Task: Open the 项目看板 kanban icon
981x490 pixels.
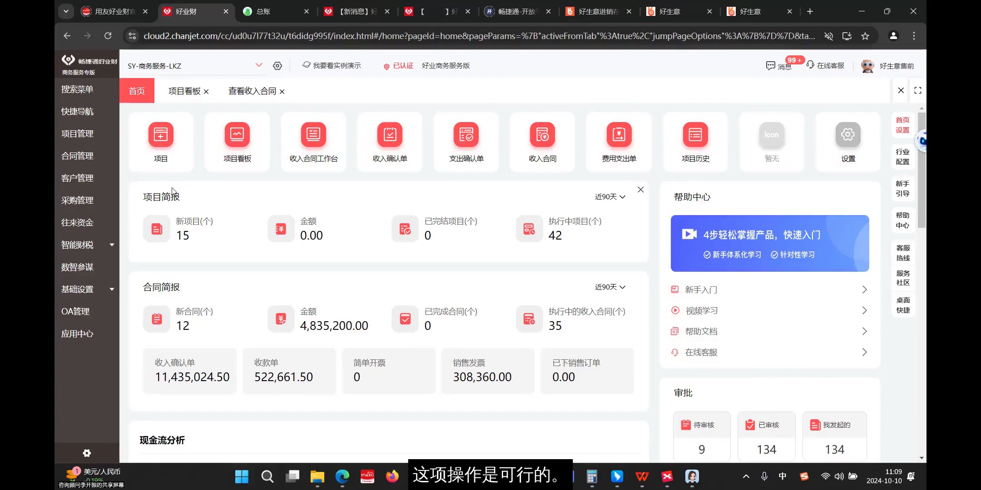Action: pyautogui.click(x=237, y=134)
